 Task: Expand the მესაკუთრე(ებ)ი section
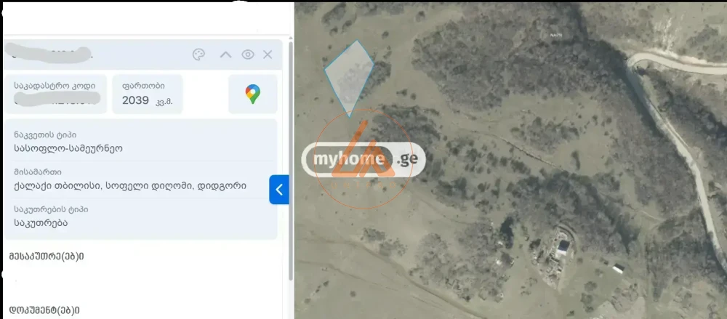point(47,257)
